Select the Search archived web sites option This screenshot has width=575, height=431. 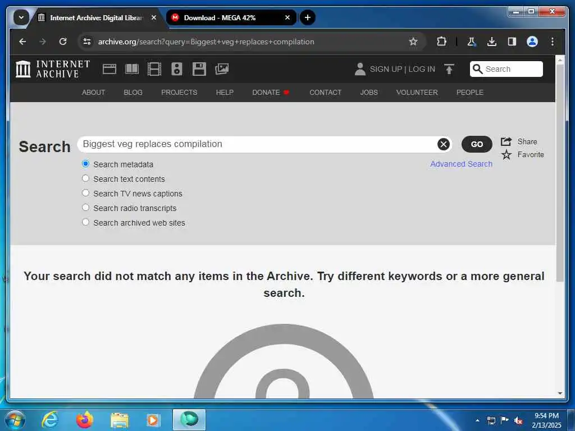tap(85, 222)
